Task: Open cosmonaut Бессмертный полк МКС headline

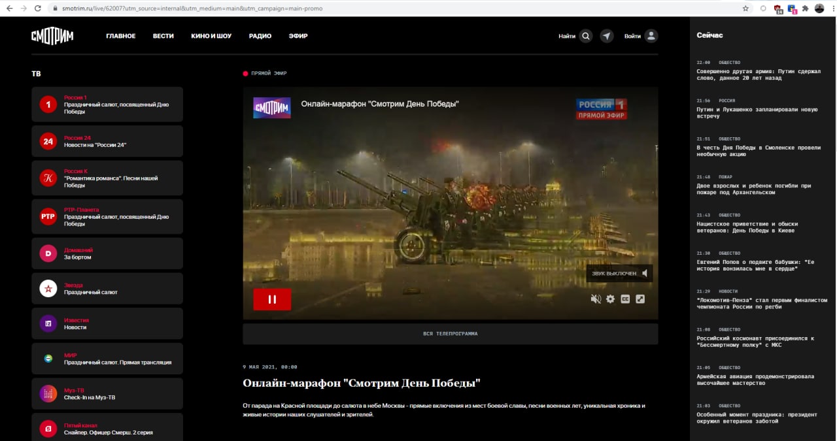Action: (755, 342)
